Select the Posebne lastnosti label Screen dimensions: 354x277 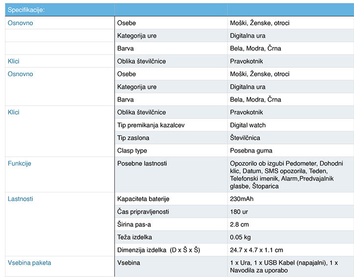coord(142,164)
